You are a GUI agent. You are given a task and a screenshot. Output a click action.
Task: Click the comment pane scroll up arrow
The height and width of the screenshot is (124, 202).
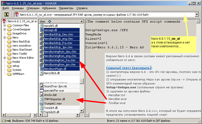point(198,21)
